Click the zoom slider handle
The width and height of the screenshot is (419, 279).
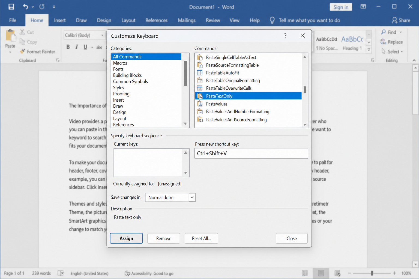click(372, 273)
